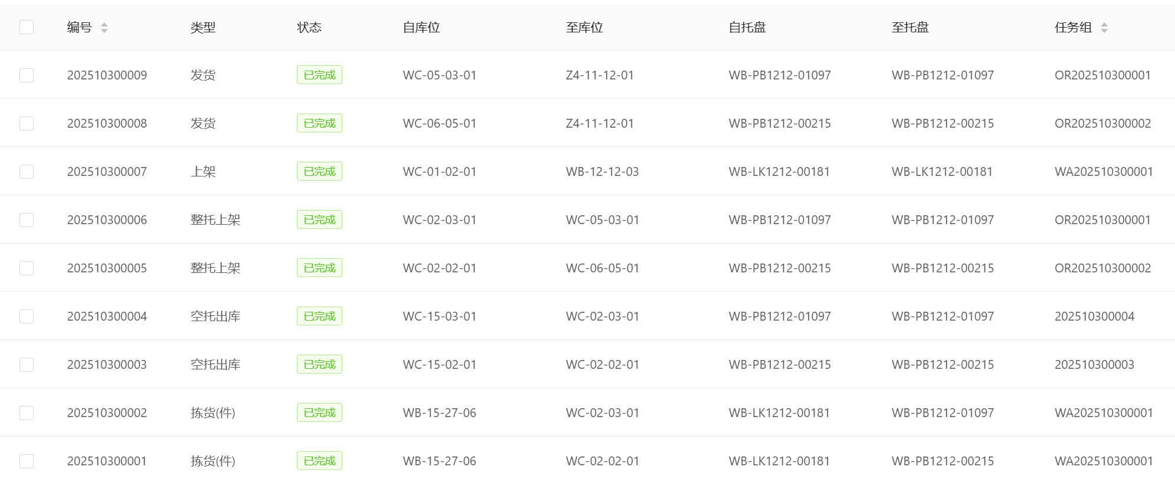Click task number 202510300006
Viewport: 1175px width, 480px height.
(107, 220)
